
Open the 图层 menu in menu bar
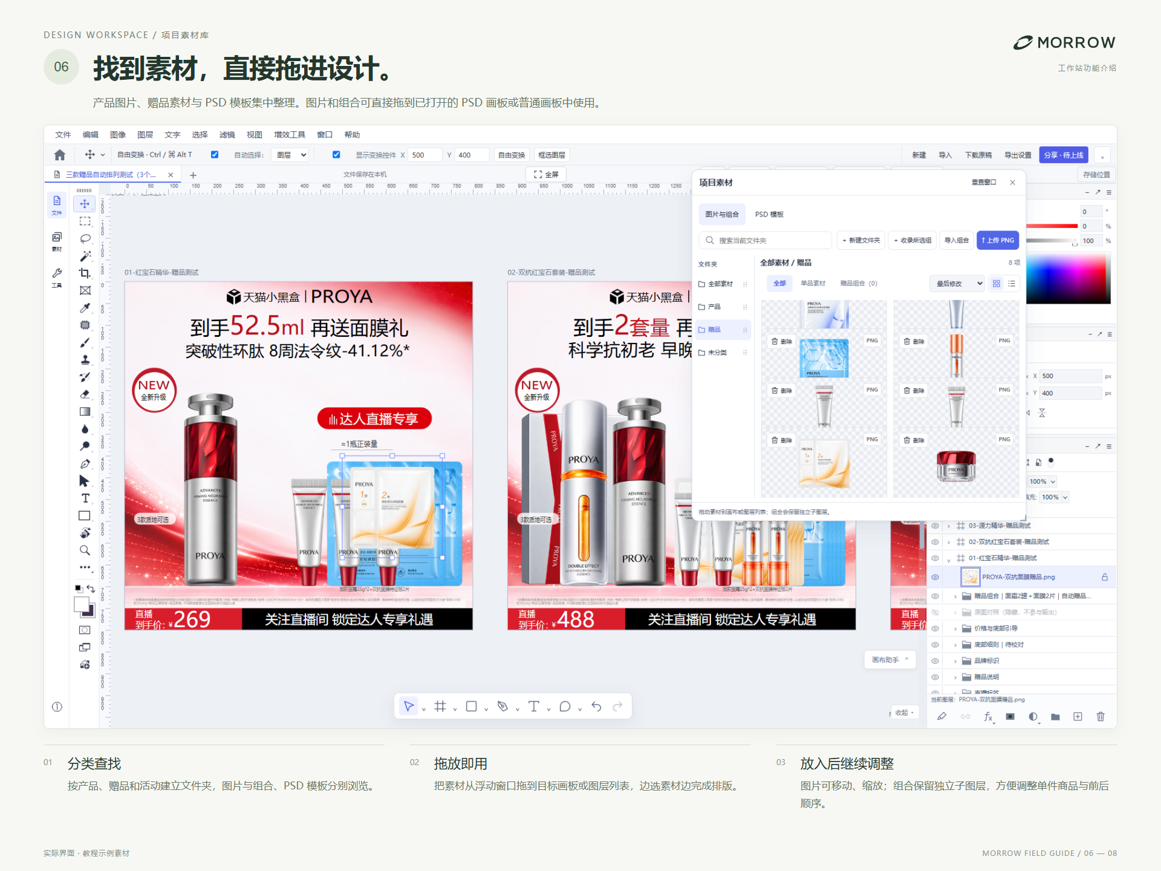(145, 134)
